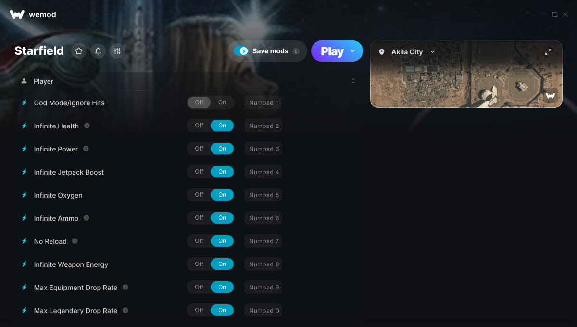This screenshot has width=577, height=327.
Task: Turn on God Mode/Ignore Hits
Action: point(222,102)
